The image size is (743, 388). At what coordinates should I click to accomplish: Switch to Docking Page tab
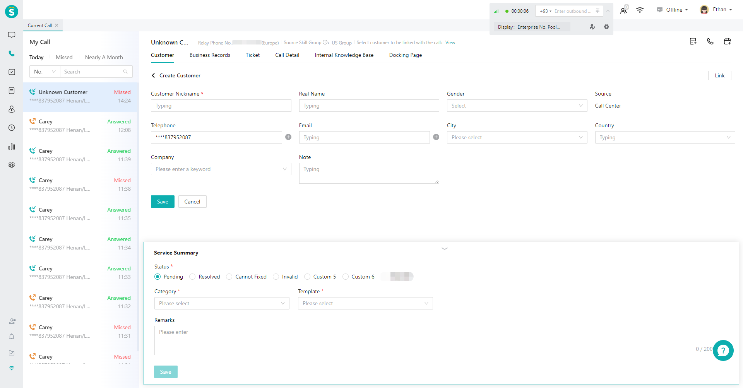pos(406,55)
